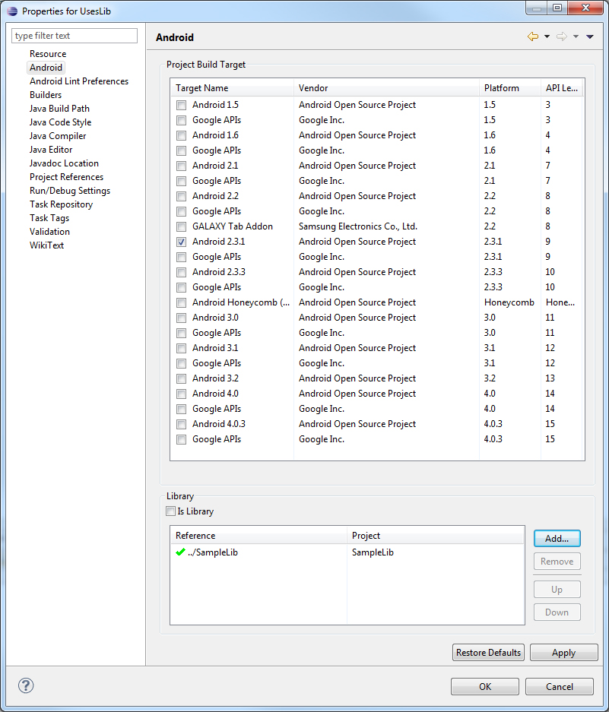
Task: Click the SampleLib project cell
Action: [x=373, y=552]
